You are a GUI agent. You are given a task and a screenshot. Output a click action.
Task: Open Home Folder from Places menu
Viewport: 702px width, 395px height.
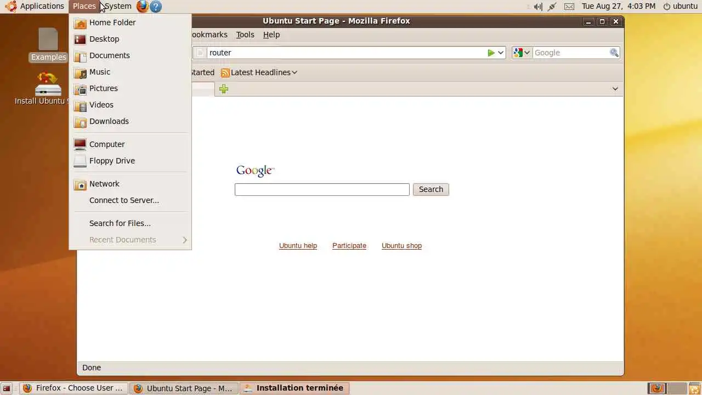coord(130,22)
